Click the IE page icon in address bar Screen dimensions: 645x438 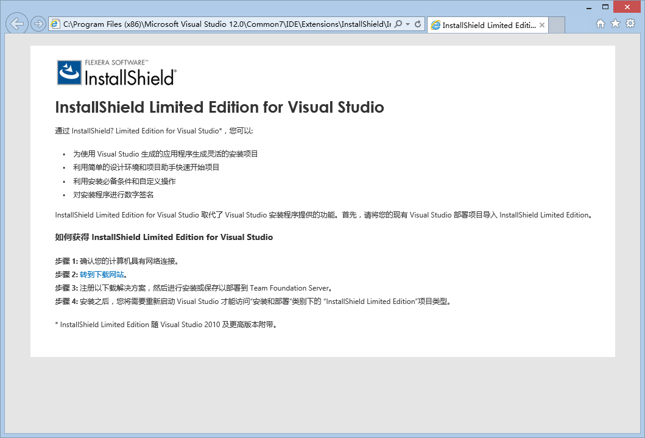pos(55,24)
